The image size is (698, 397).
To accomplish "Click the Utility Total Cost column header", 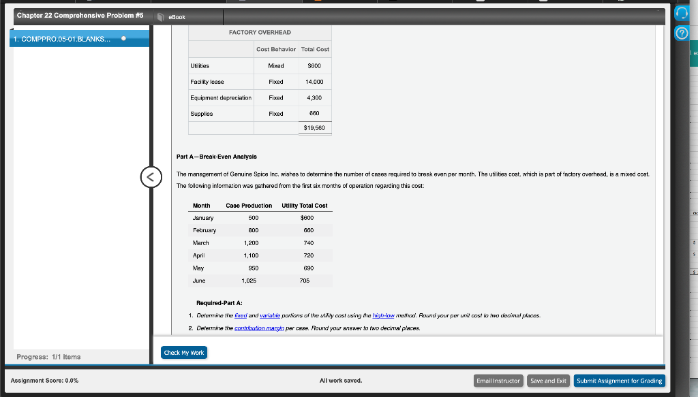I will [x=305, y=206].
